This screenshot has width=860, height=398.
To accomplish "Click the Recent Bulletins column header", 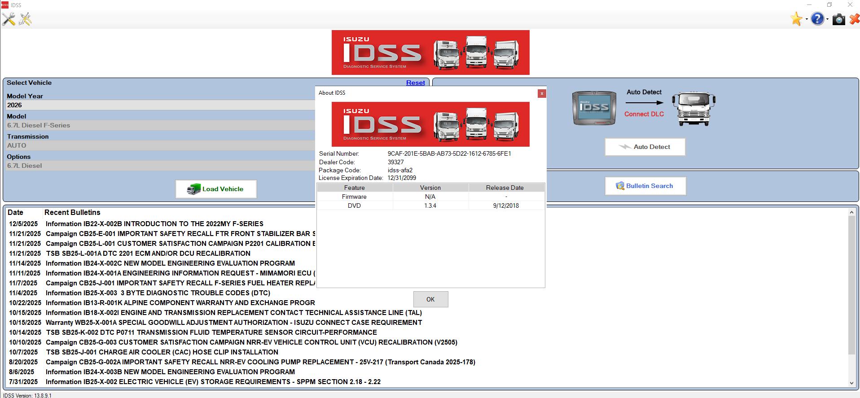I will pyautogui.click(x=72, y=212).
